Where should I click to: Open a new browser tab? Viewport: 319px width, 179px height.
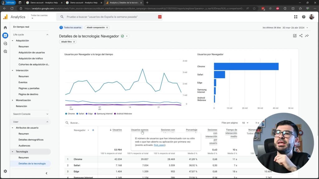point(147,2)
